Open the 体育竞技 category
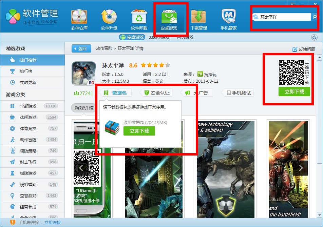This screenshot has height=227, width=323. click(x=32, y=128)
